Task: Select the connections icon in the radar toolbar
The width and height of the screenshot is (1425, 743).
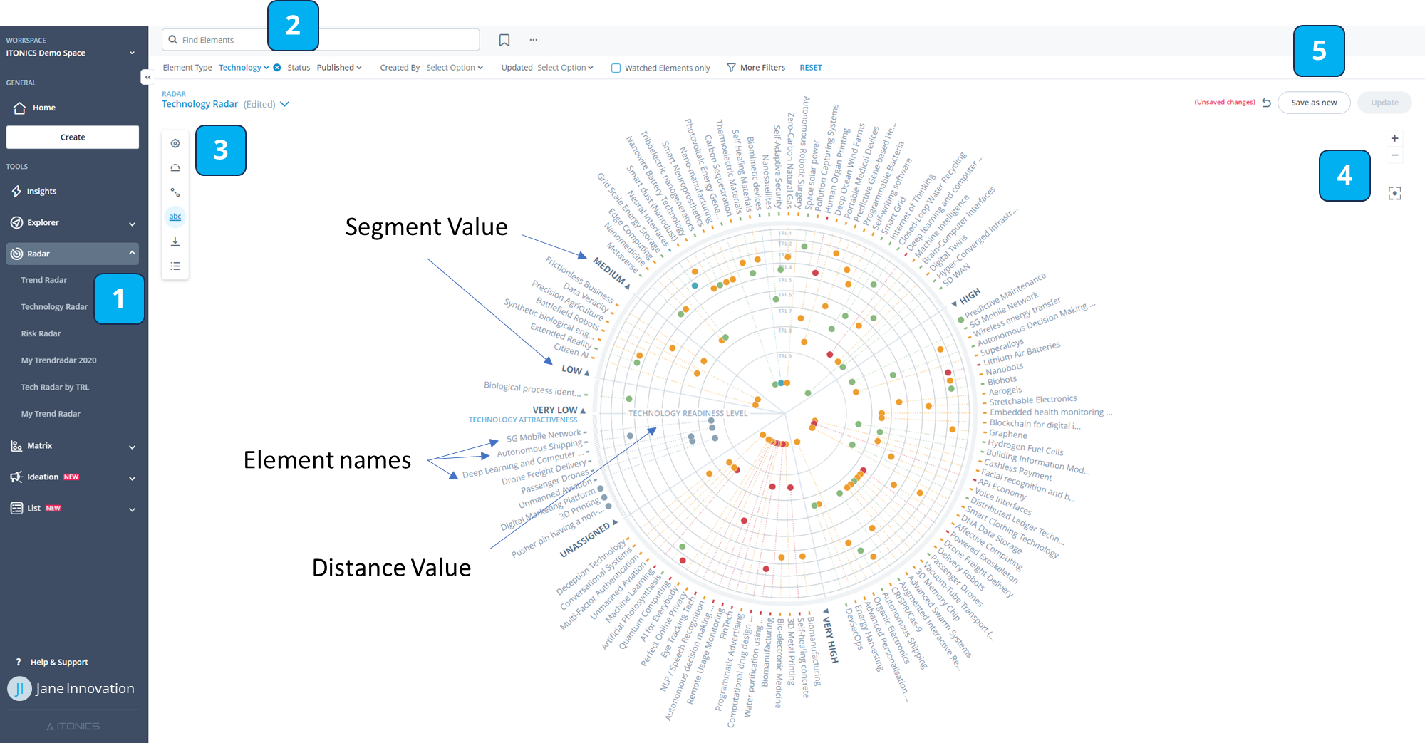Action: [175, 192]
